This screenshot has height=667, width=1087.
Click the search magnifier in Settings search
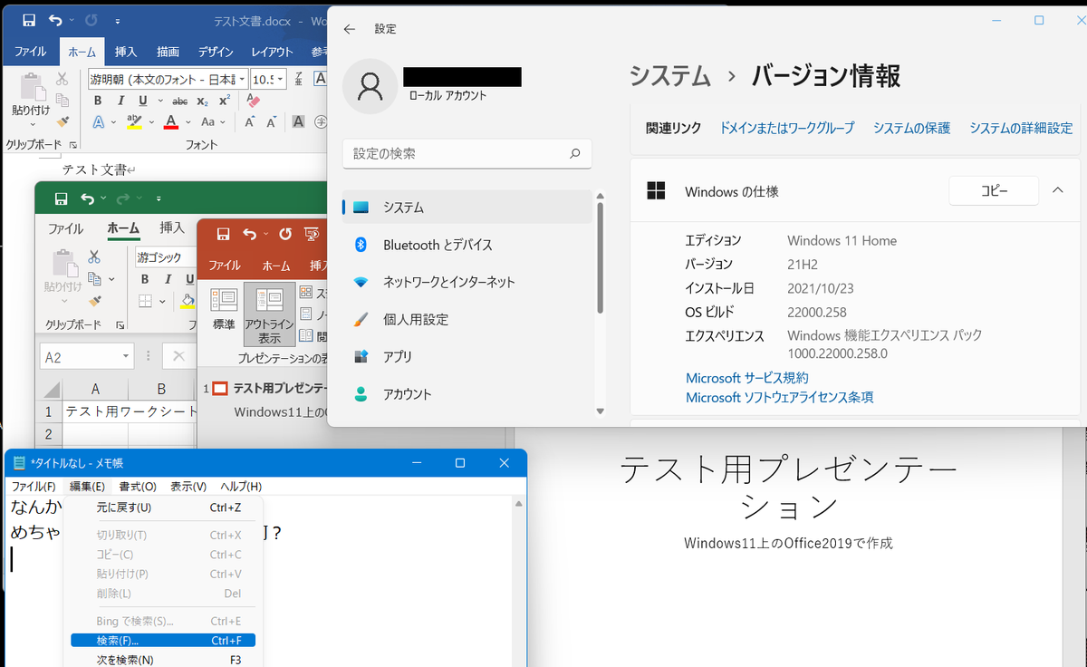click(574, 154)
